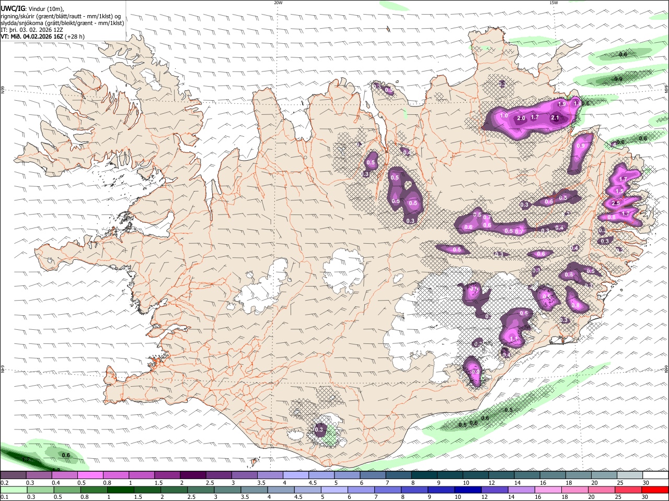The image size is (669, 501).
Task: Click the dark mauve 0.2 swatch in upper legend
Action: [13, 475]
